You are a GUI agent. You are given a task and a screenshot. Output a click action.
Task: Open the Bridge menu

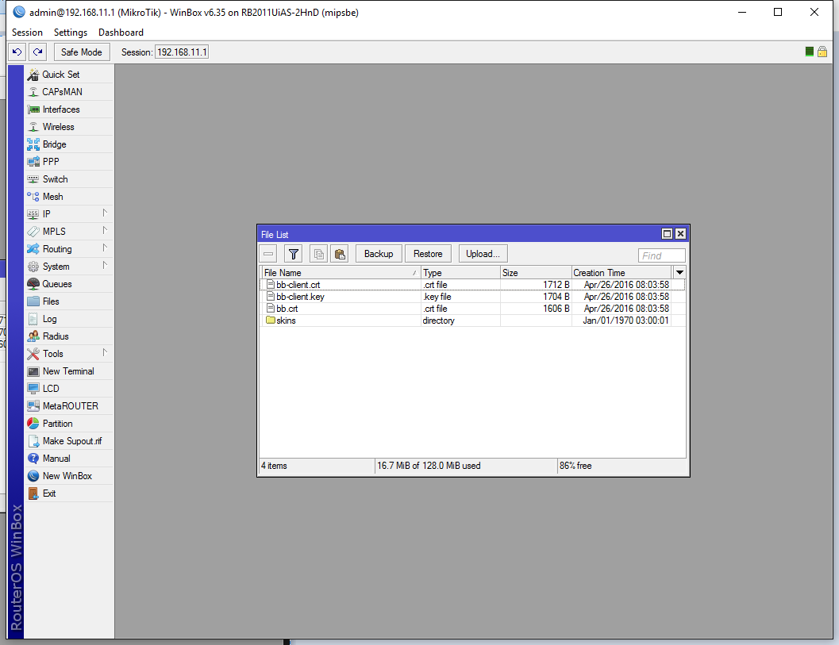point(69,144)
